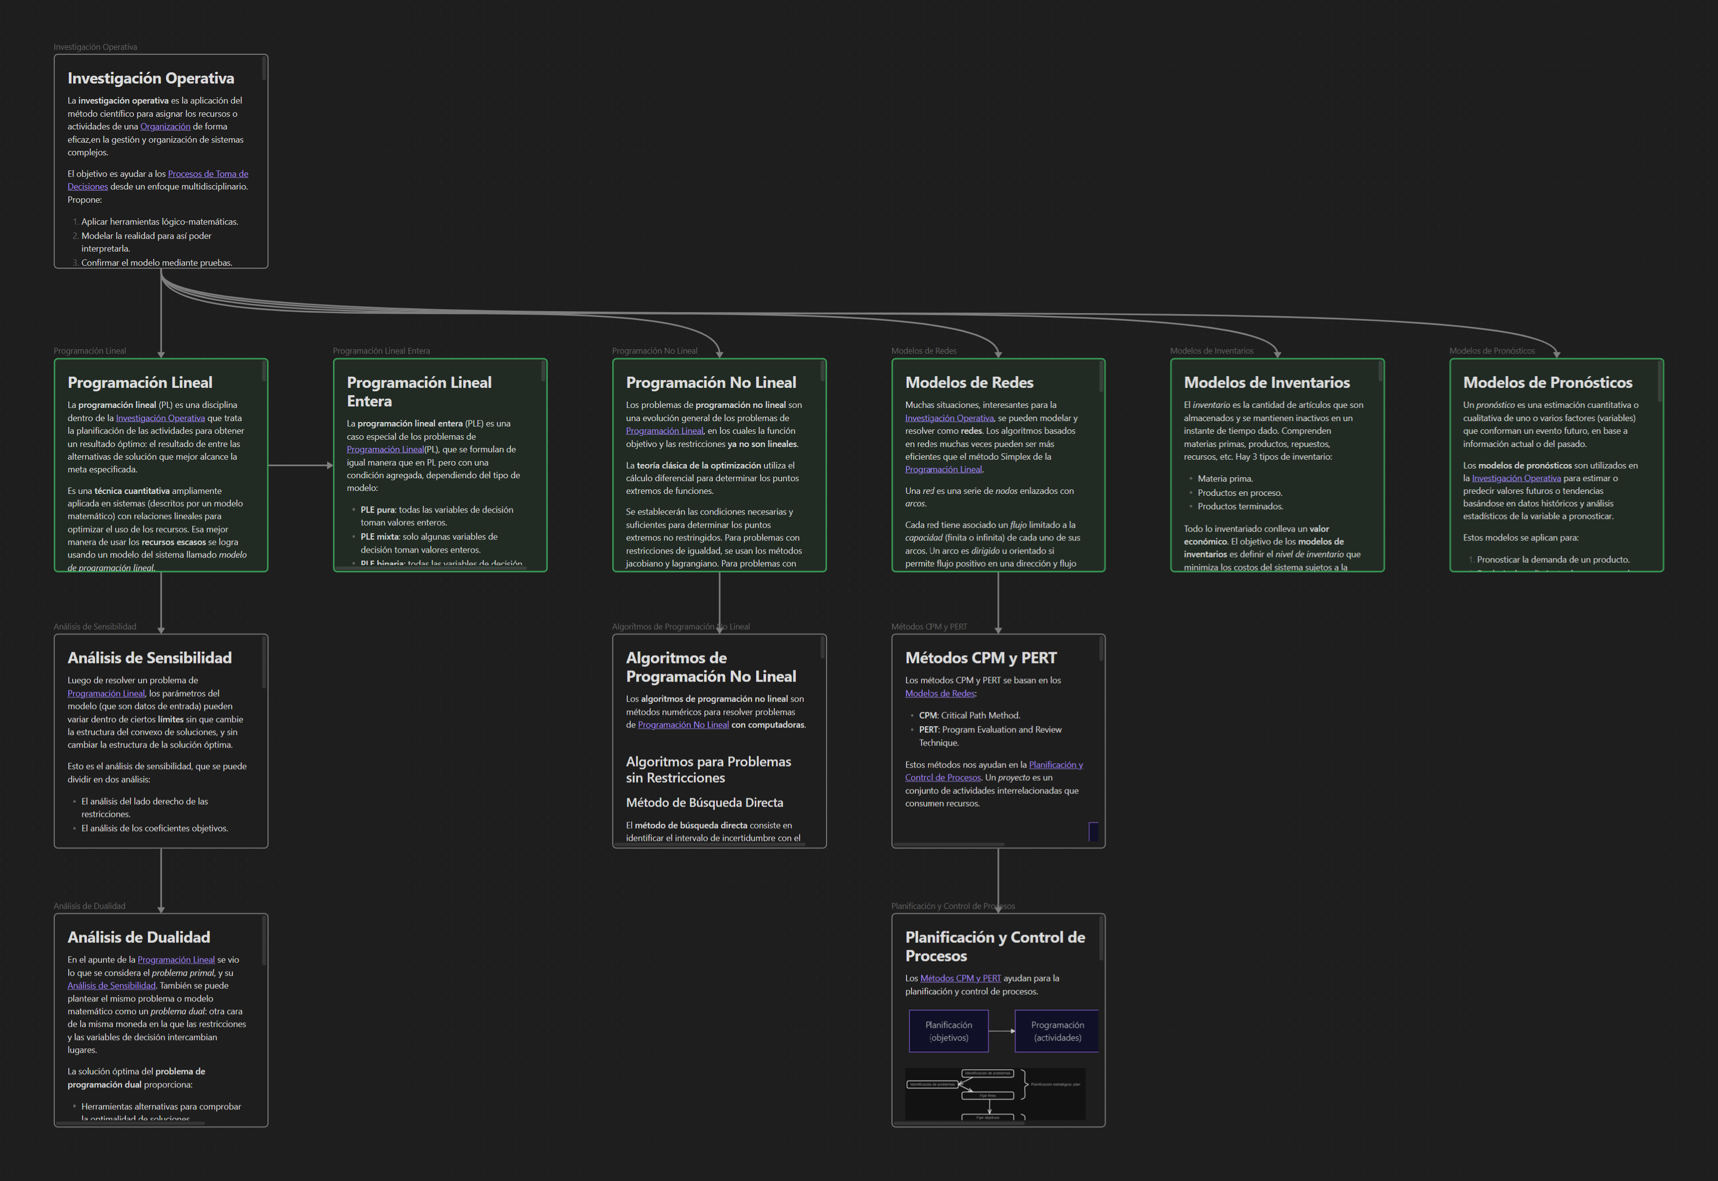
Task: Click horizontal scrollbar at bottom of CPM y PERT card
Action: click(x=949, y=844)
